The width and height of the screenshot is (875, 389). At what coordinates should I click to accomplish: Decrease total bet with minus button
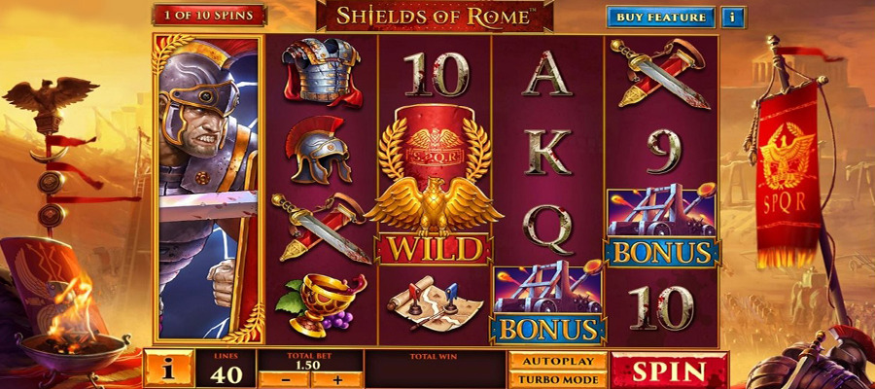284,379
